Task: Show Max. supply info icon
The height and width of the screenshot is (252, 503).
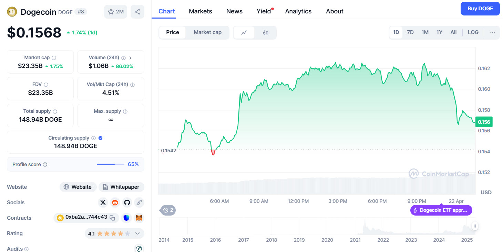Action: pyautogui.click(x=125, y=111)
